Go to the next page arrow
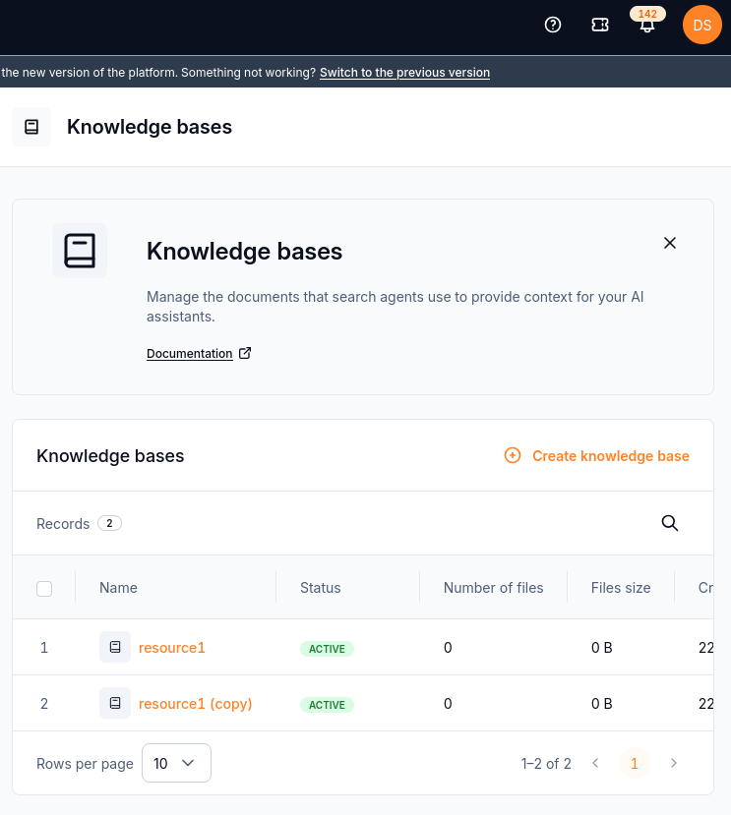The image size is (731, 815). (x=674, y=763)
